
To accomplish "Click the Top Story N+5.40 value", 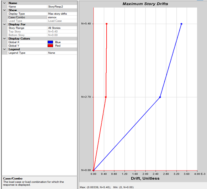I will (x=62, y=32).
